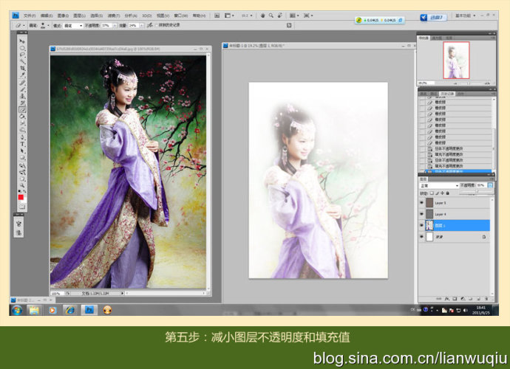Click Rotate View tool in application bar

279,15
